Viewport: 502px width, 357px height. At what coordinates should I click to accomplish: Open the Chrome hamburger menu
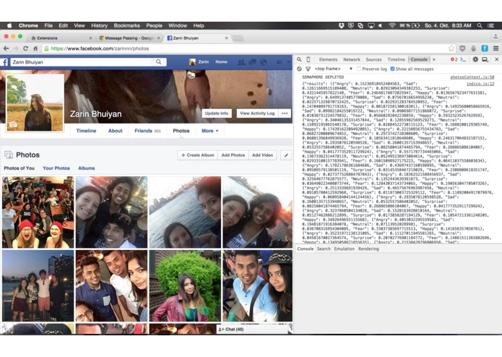pyautogui.click(x=495, y=48)
